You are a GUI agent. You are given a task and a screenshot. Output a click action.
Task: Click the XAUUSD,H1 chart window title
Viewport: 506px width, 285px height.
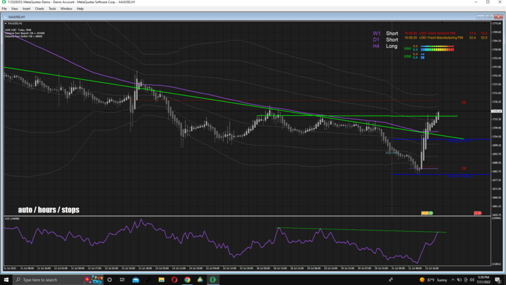point(16,17)
